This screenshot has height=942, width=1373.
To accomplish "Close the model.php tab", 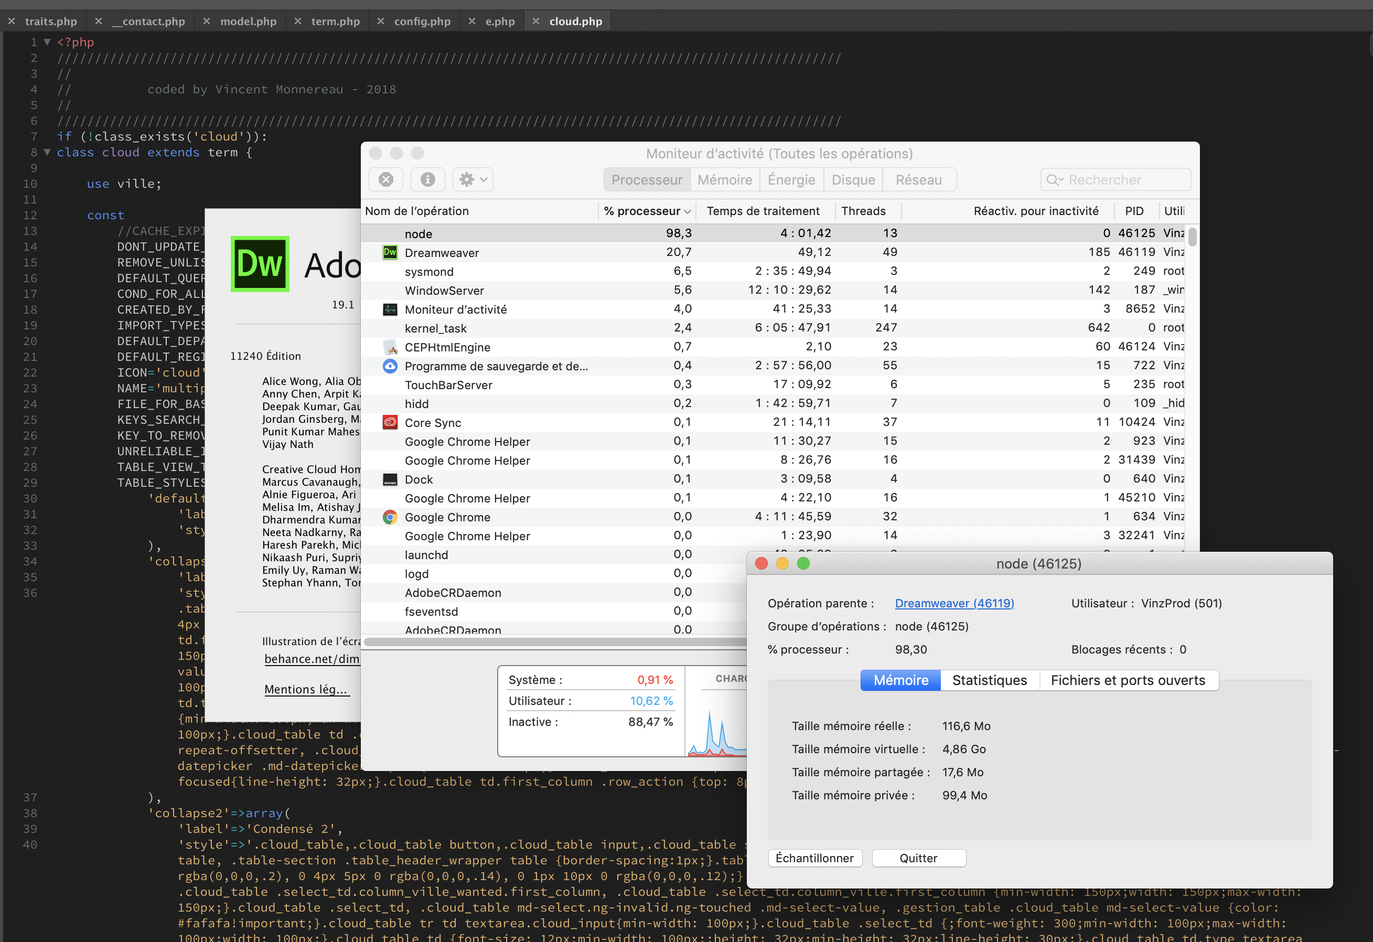I will pos(207,22).
